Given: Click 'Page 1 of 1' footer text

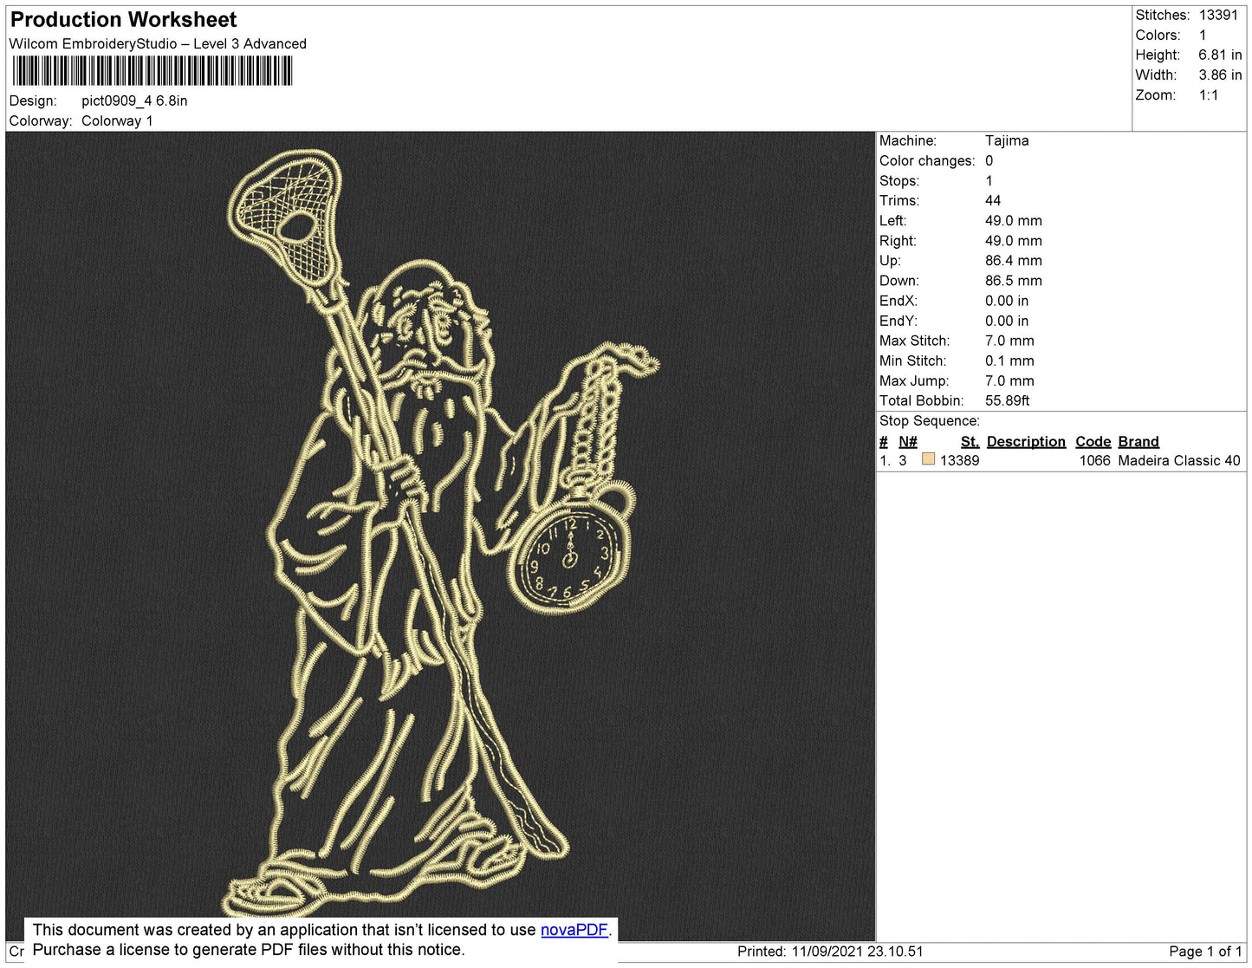Looking at the screenshot, I should pyautogui.click(x=1206, y=952).
